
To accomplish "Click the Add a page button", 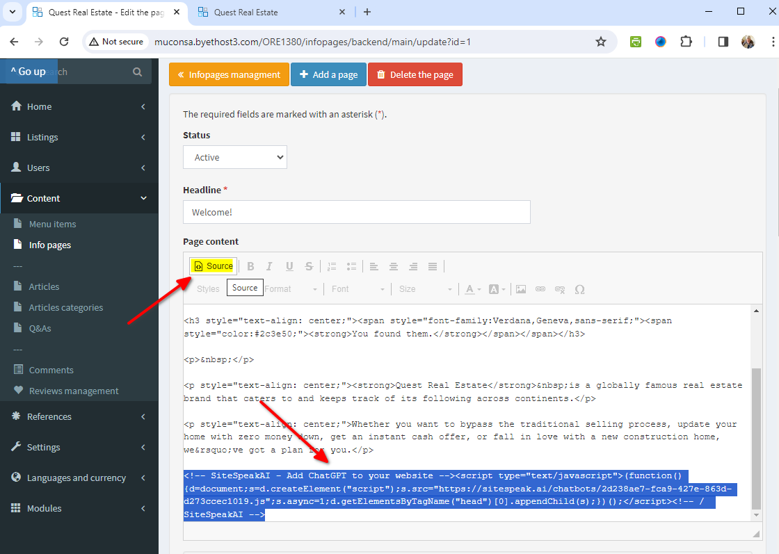I will coord(328,75).
